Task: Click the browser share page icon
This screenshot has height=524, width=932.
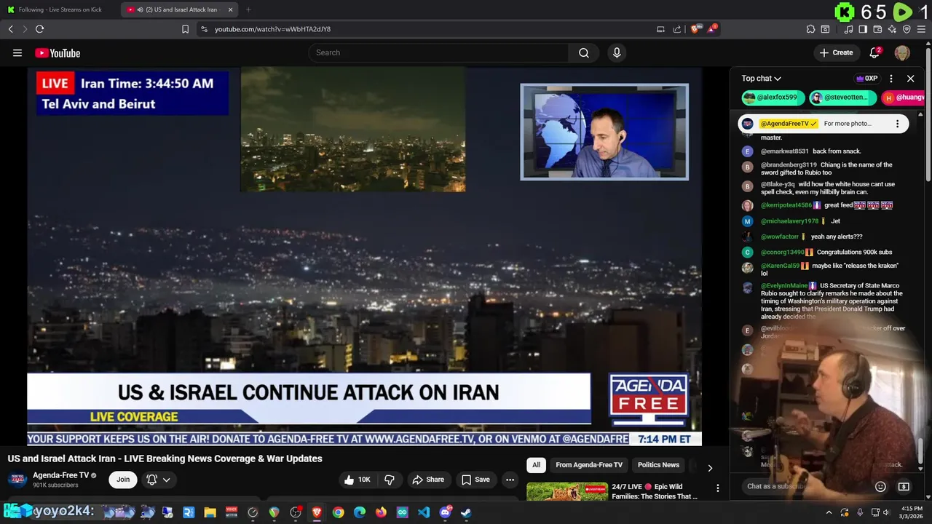Action: (677, 29)
